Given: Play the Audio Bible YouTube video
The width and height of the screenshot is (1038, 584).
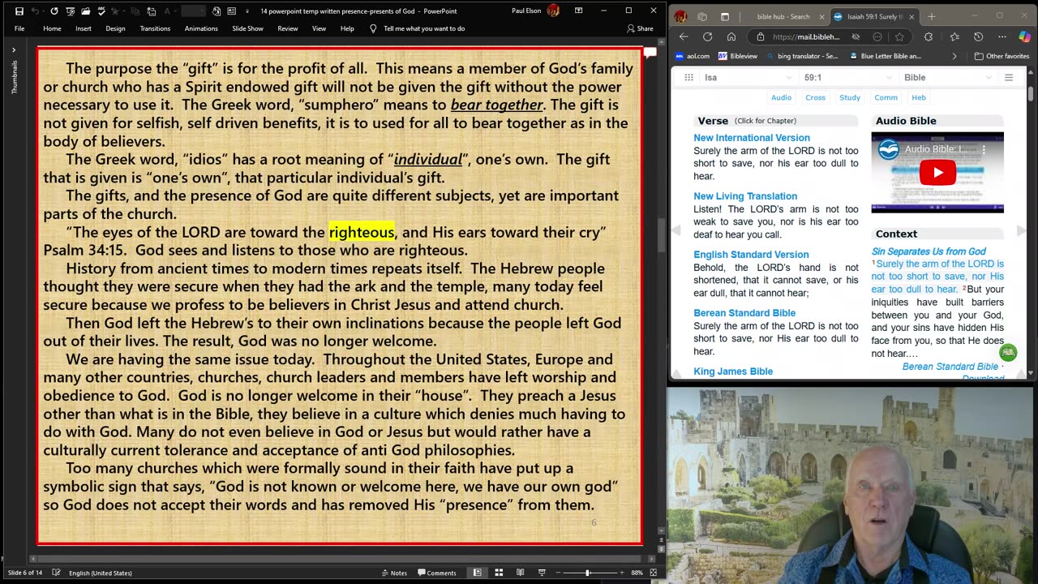Looking at the screenshot, I should click(937, 173).
